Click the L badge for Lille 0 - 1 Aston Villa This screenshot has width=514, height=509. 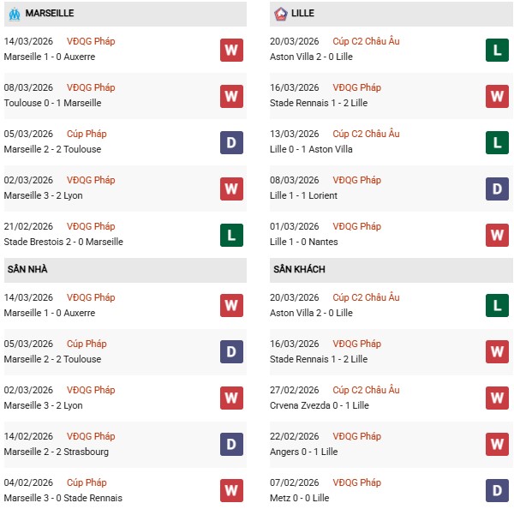497,142
